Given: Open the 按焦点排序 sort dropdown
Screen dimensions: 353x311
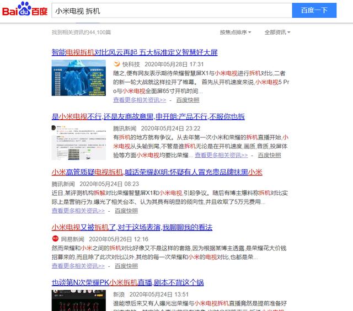Looking at the screenshot, I should pyautogui.click(x=236, y=32).
